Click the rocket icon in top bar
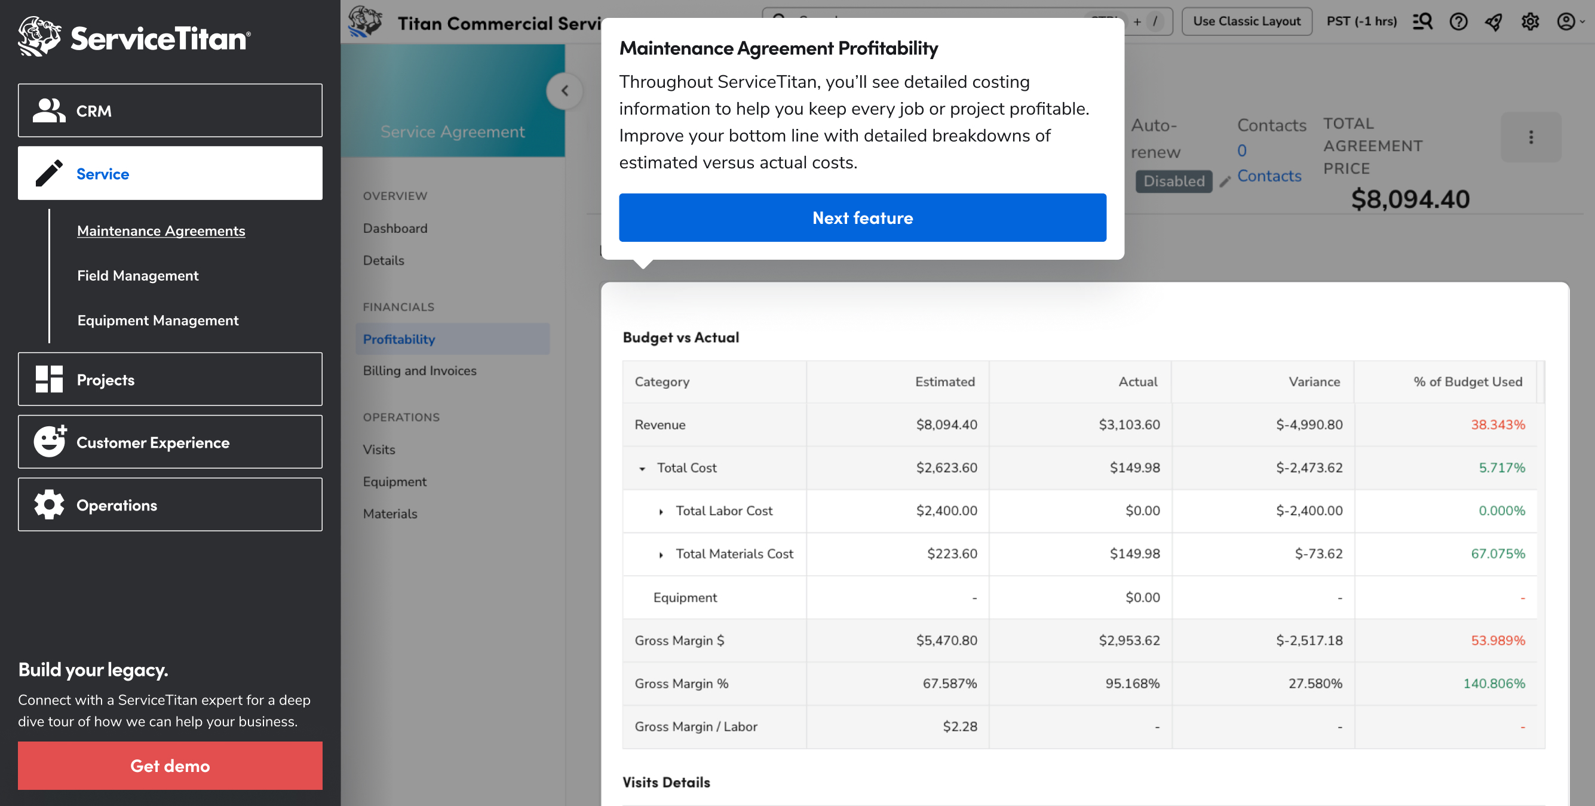 pyautogui.click(x=1494, y=21)
